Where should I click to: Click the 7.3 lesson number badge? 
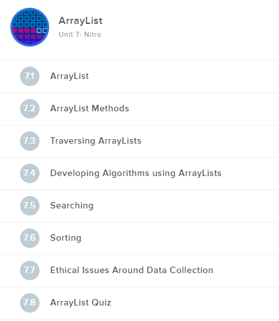tap(30, 141)
